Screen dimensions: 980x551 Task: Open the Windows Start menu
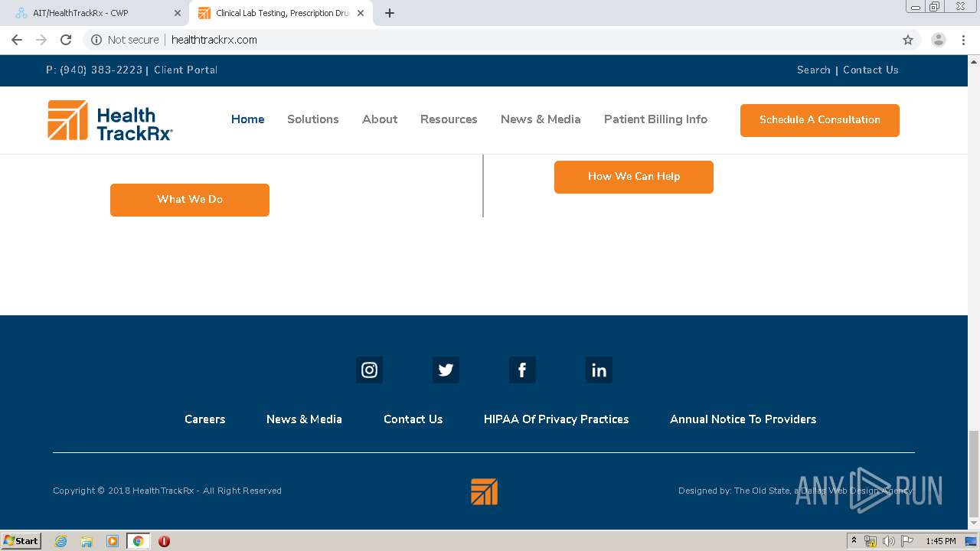point(21,541)
